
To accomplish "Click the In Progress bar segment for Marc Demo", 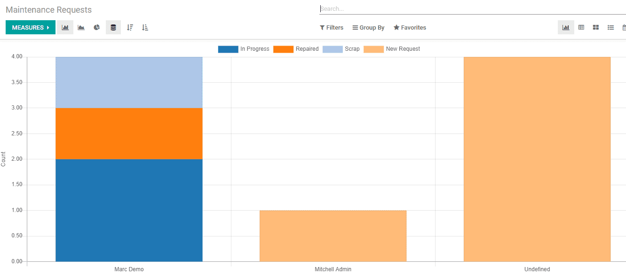I will pos(129,210).
